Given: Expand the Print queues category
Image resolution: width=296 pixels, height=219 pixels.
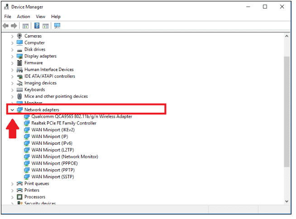Looking at the screenshot, I should pyautogui.click(x=12, y=184).
